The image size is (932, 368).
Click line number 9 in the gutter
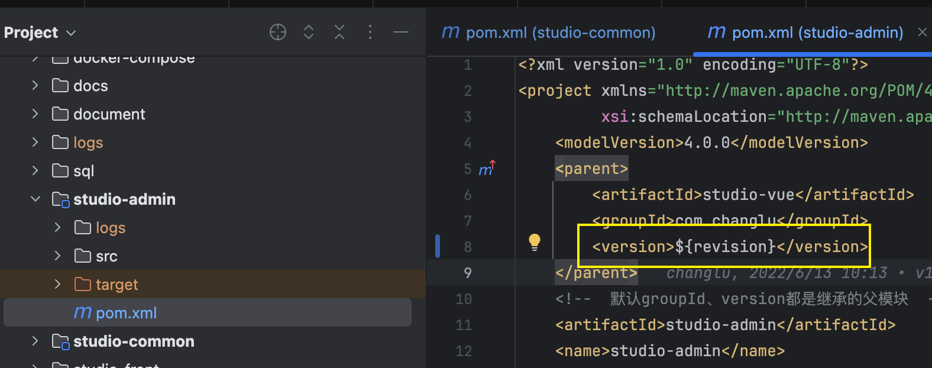tap(468, 273)
